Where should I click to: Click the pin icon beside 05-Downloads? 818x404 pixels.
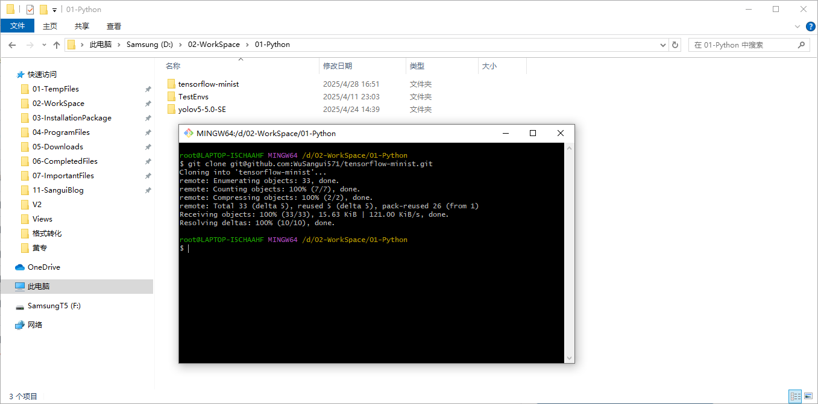click(148, 147)
